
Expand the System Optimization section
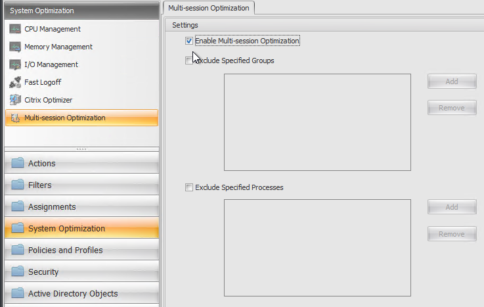tap(82, 228)
